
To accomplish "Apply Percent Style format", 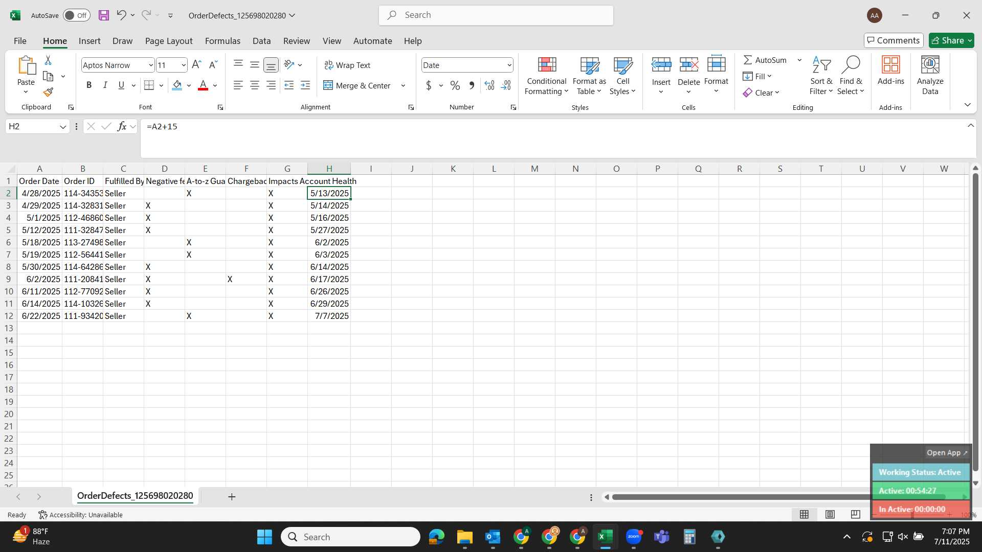I will pos(455,85).
